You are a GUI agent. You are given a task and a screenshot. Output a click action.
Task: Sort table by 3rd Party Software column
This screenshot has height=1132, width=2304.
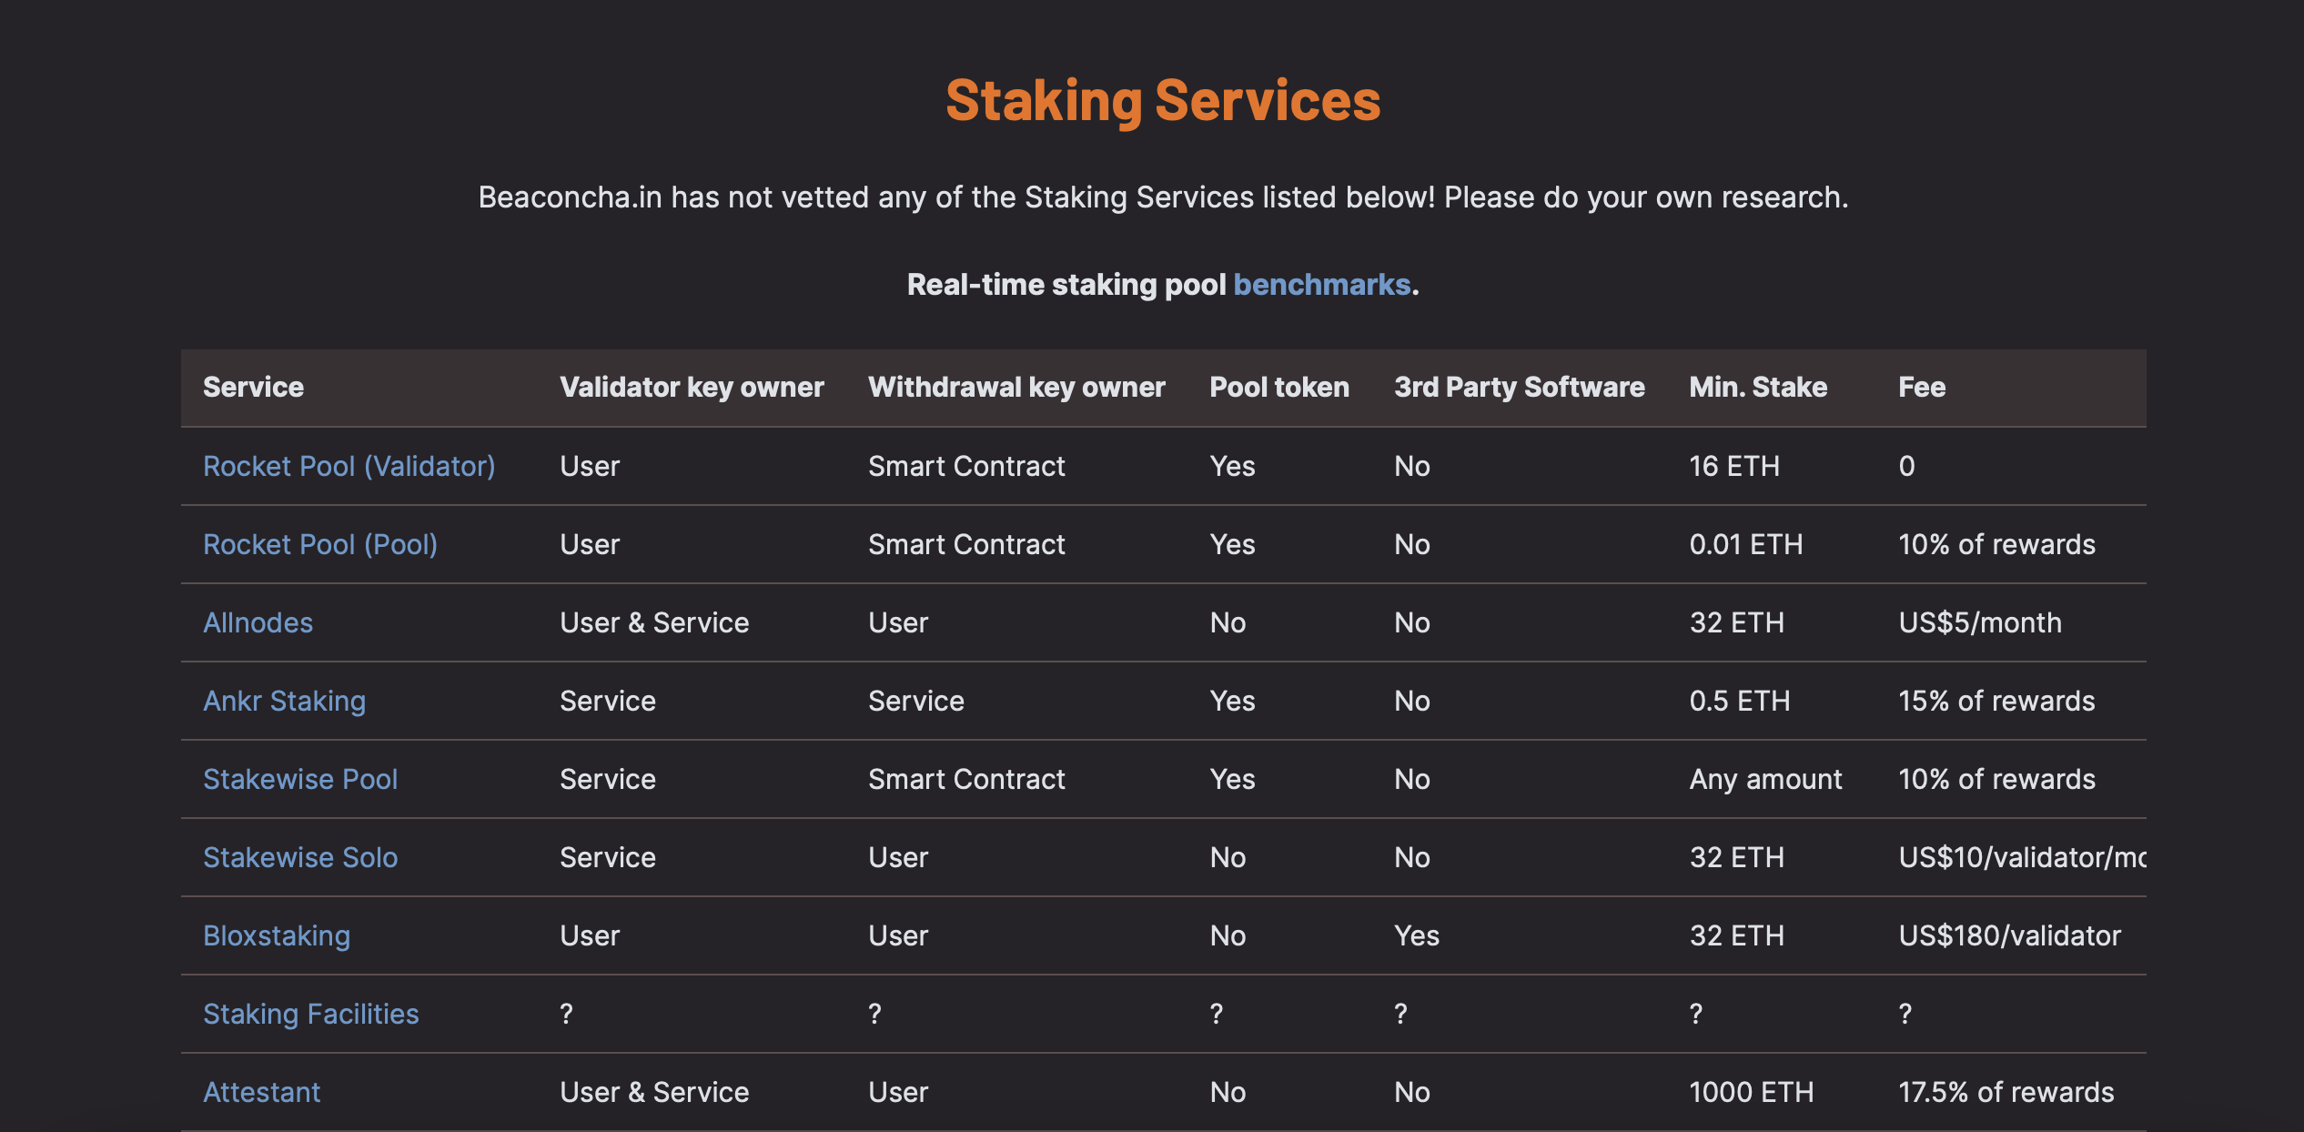tap(1520, 387)
